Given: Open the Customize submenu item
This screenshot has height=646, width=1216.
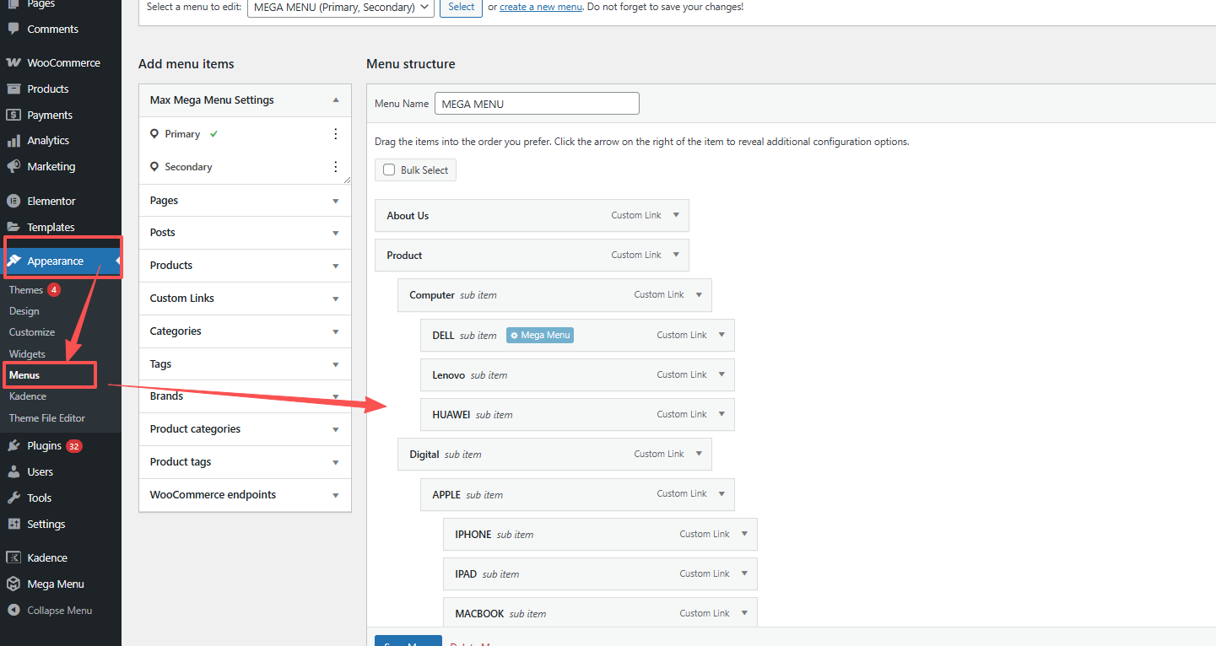Looking at the screenshot, I should (x=32, y=332).
